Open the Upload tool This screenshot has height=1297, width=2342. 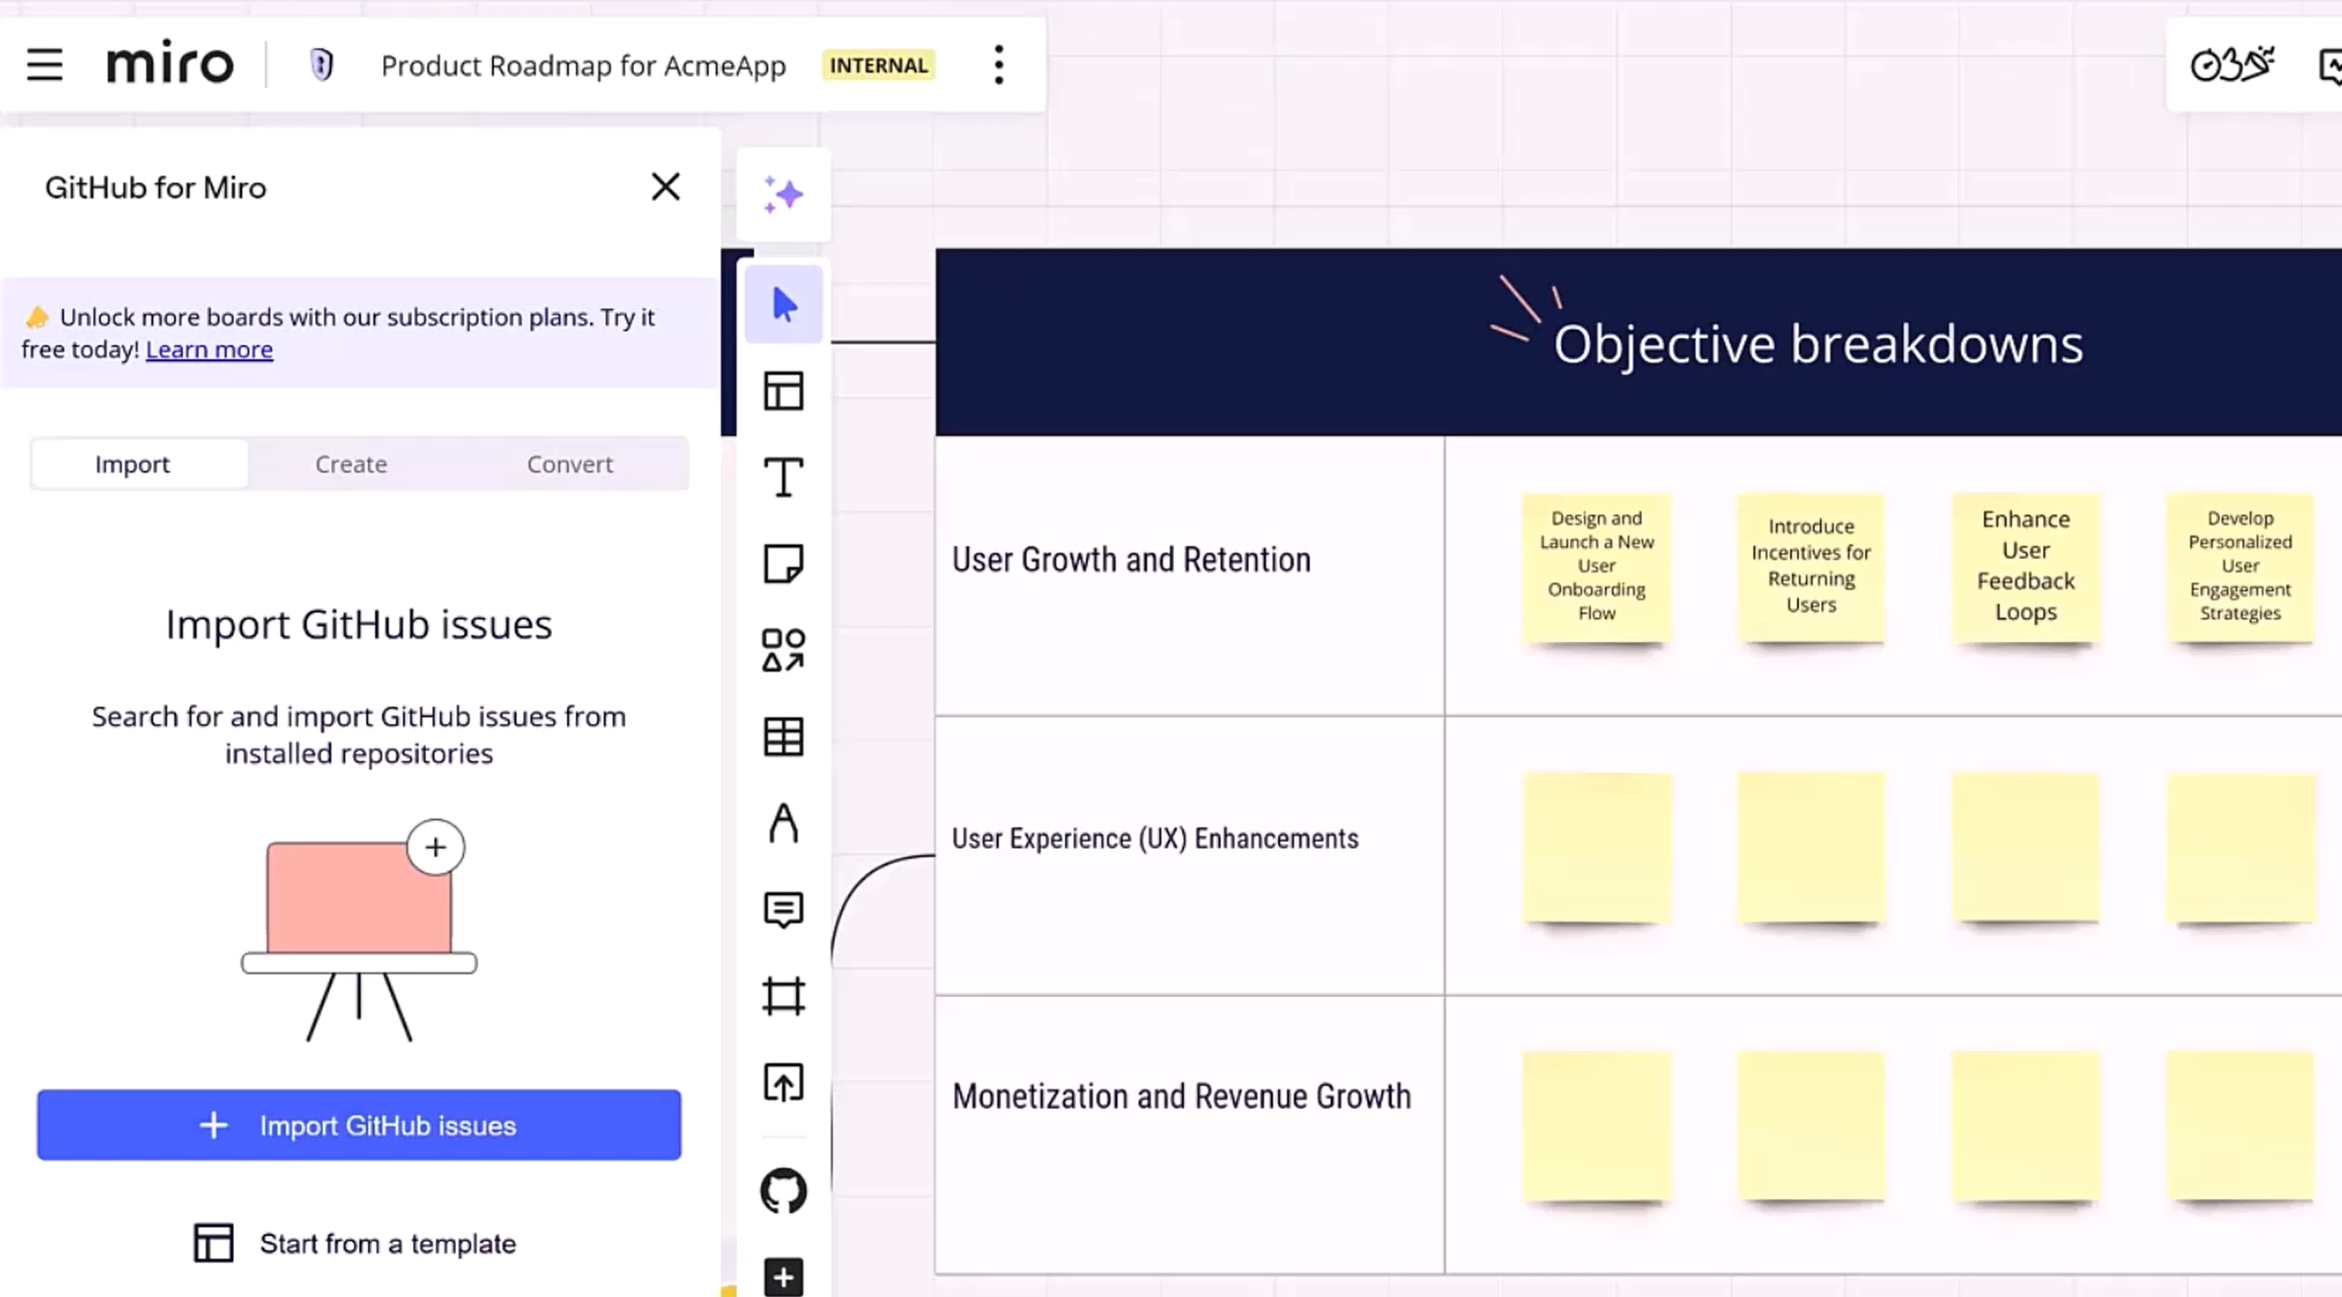click(783, 1083)
